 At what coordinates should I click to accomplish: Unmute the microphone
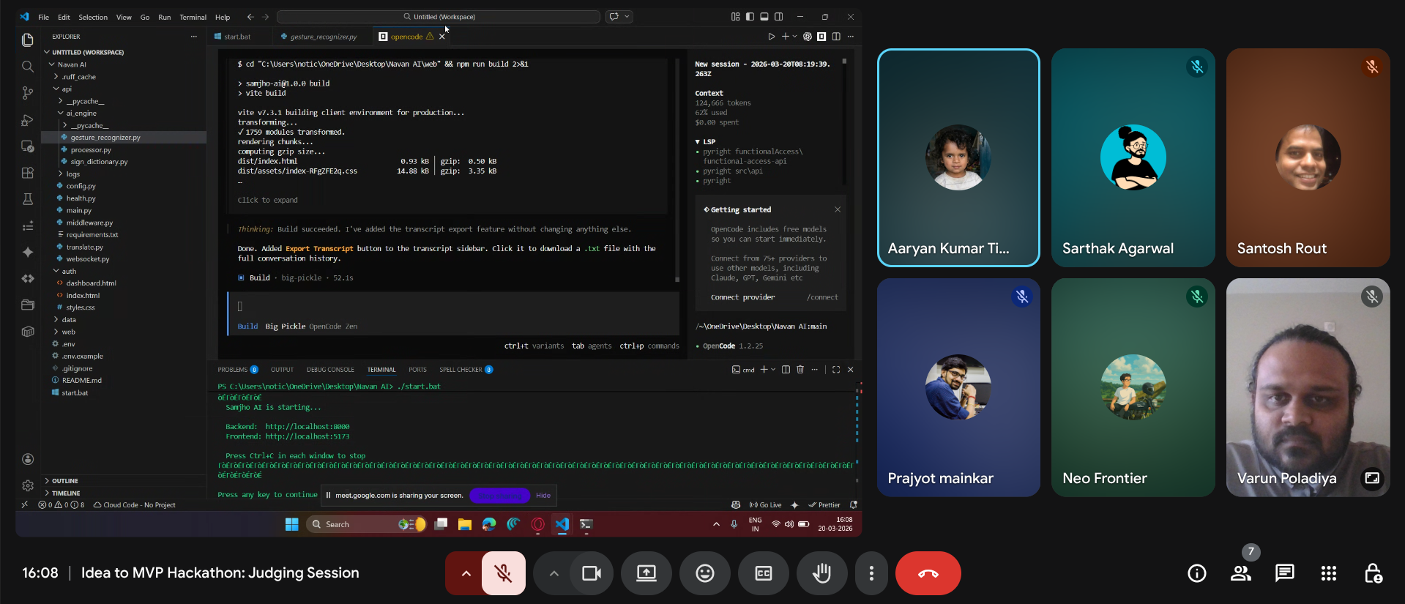coord(503,573)
